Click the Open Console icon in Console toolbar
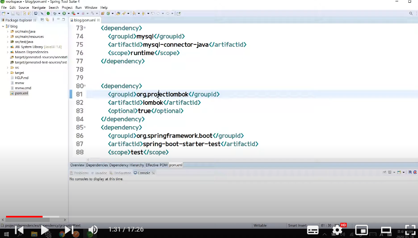This screenshot has height=238, width=418. coord(399,172)
